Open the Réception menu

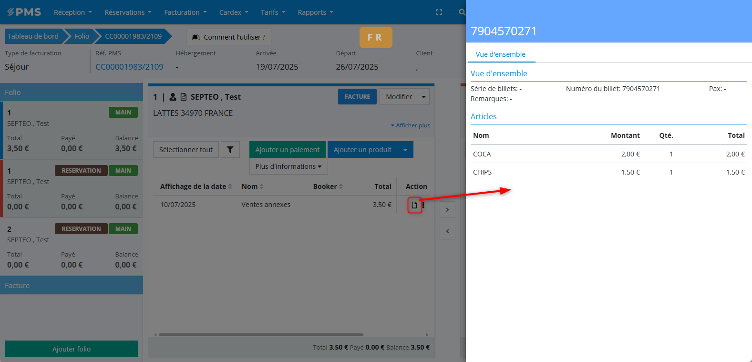click(x=72, y=12)
